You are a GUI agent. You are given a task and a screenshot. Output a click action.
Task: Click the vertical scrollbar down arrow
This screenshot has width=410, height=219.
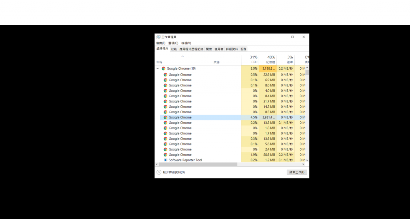[x=307, y=160]
